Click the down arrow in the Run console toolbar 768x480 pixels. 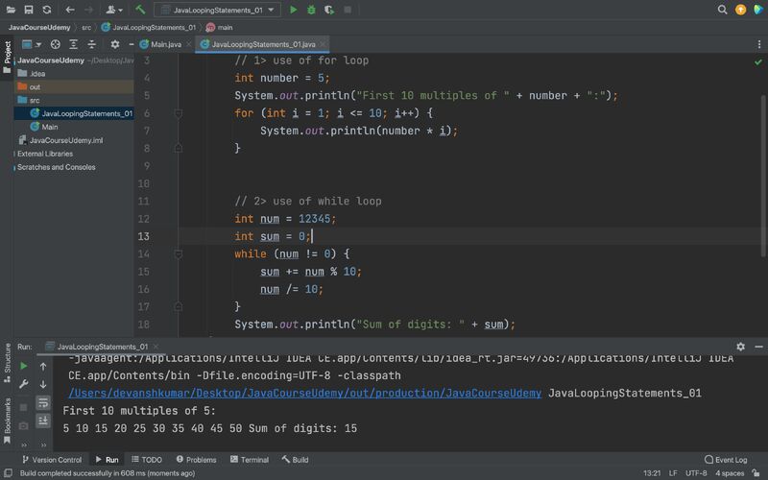[43, 385]
